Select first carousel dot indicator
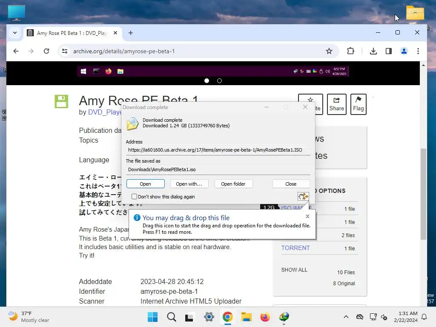Viewport: 436px width, 327px height. [207, 80]
